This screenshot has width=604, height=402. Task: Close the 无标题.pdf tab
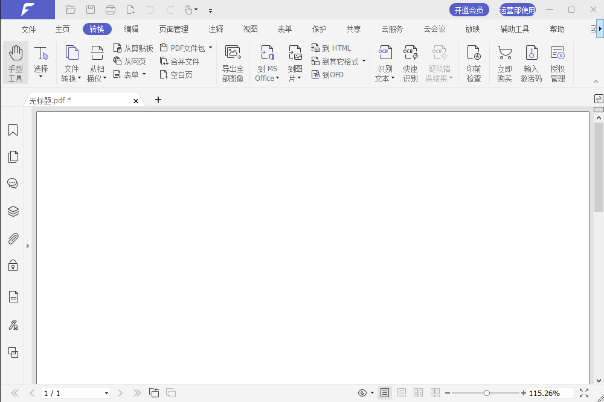[x=135, y=101]
